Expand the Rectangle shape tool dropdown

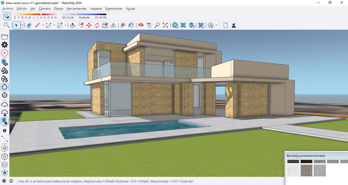pos(65,25)
